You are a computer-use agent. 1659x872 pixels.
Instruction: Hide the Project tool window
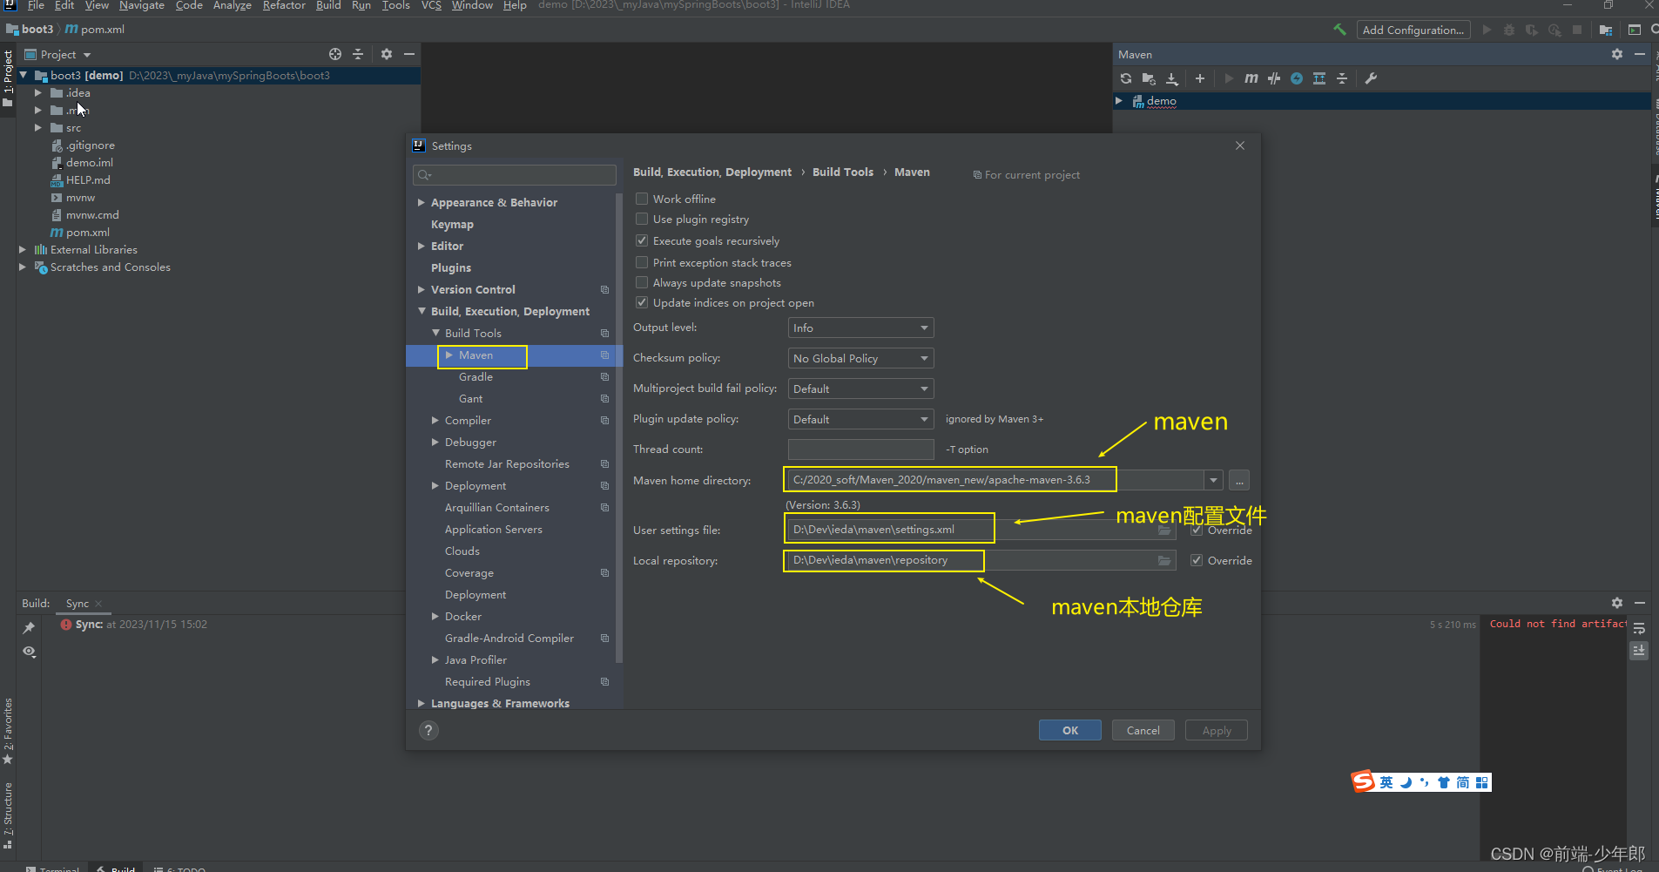tap(409, 54)
